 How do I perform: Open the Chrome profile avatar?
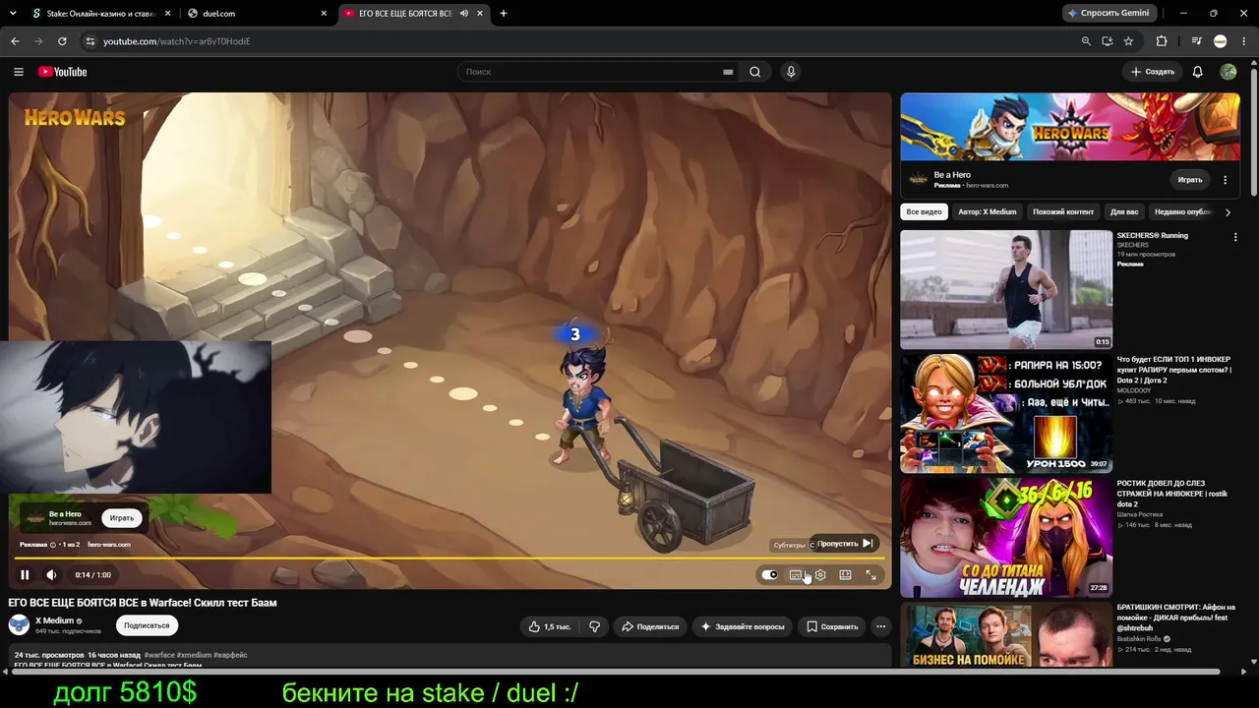point(1221,41)
